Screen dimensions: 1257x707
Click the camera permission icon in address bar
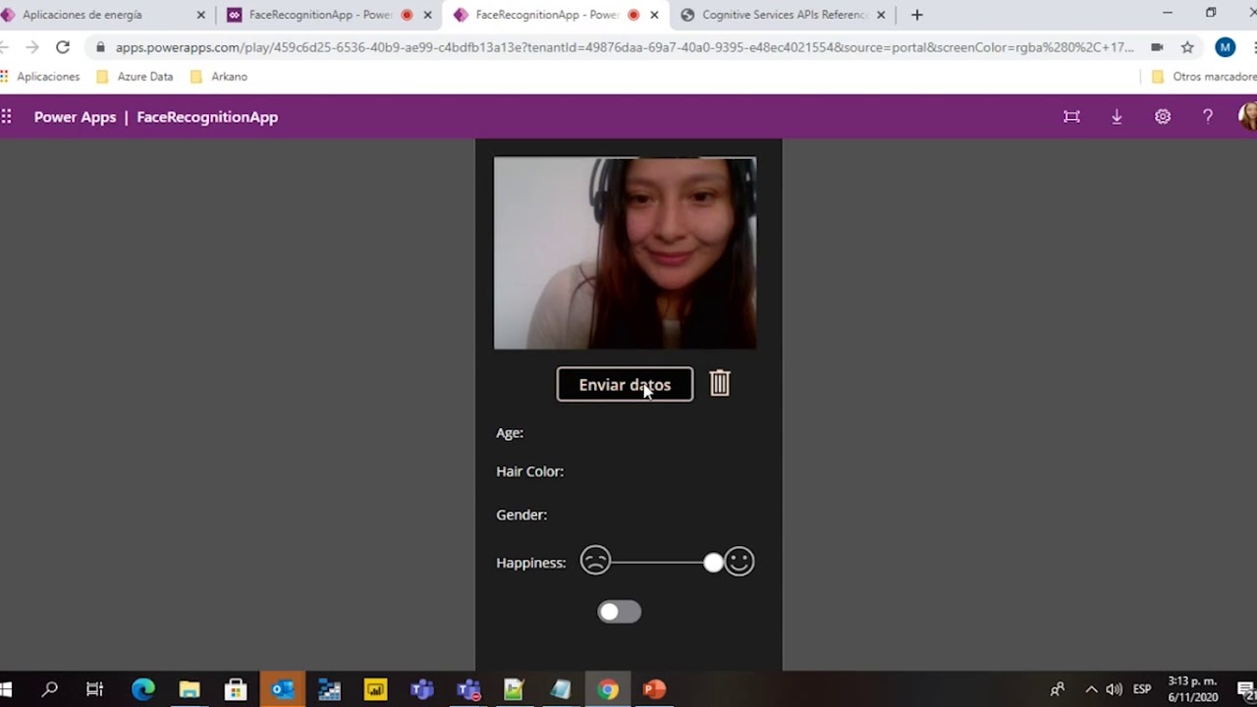point(1157,47)
